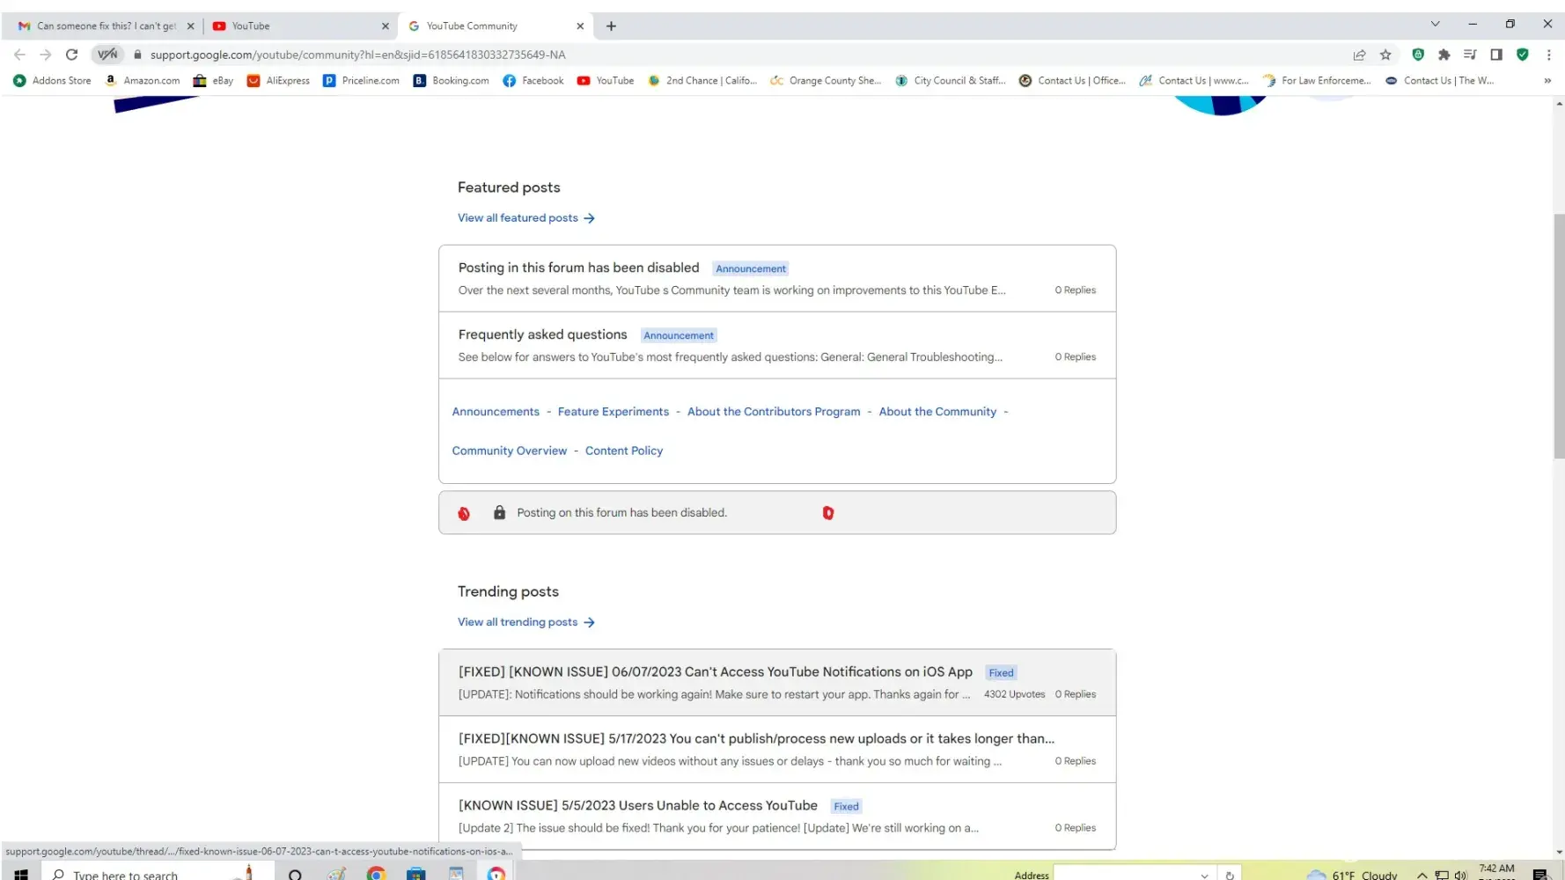Click the page vertical scrollbar thumb

(1559, 334)
